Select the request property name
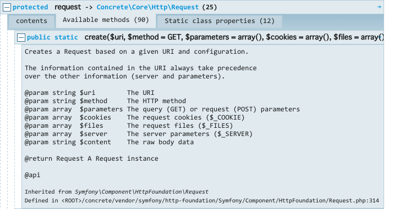The width and height of the screenshot is (394, 209). [x=68, y=7]
